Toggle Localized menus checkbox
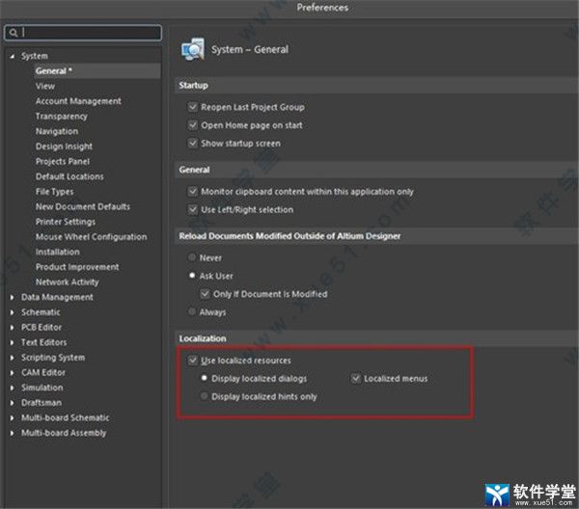The height and width of the screenshot is (509, 579). [x=355, y=378]
